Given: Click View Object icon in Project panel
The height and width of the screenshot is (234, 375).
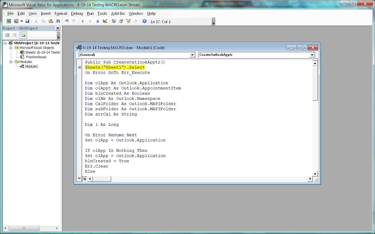Looking at the screenshot, I should click(x=15, y=35).
